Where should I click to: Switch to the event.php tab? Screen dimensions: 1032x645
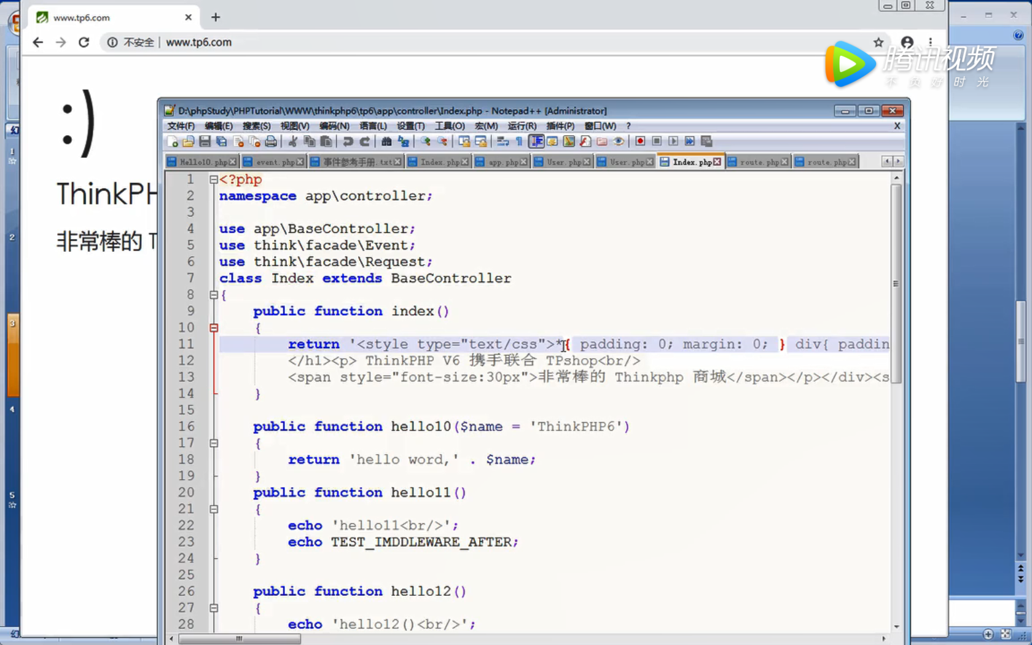point(274,162)
